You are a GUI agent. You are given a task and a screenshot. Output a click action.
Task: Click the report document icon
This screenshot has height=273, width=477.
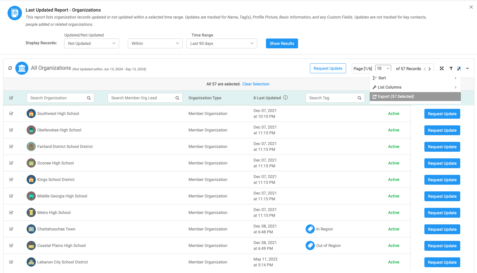tap(15, 13)
